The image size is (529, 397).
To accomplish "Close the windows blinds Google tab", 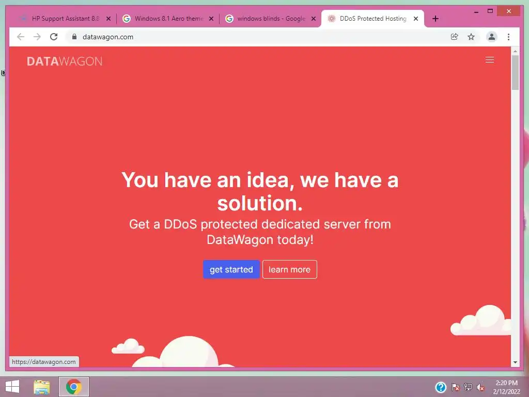I will coord(314,19).
